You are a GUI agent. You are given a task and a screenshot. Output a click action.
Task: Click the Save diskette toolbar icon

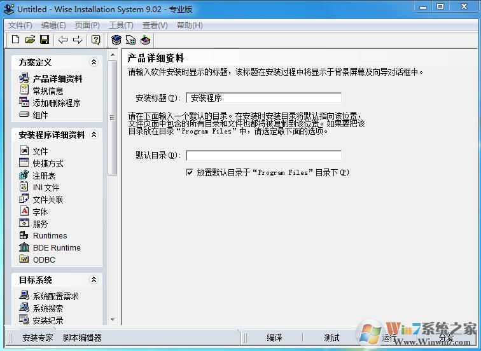45,39
